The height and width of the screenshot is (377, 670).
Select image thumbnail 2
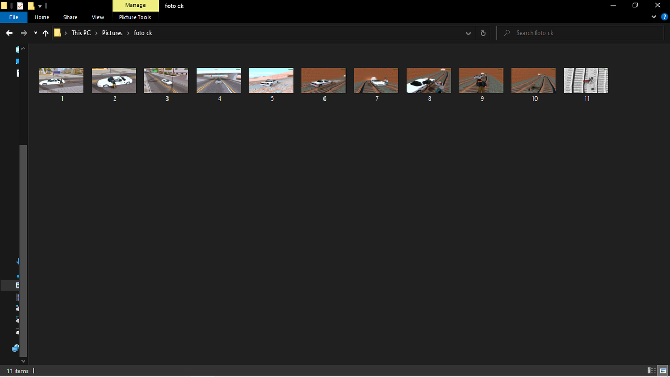pos(114,80)
